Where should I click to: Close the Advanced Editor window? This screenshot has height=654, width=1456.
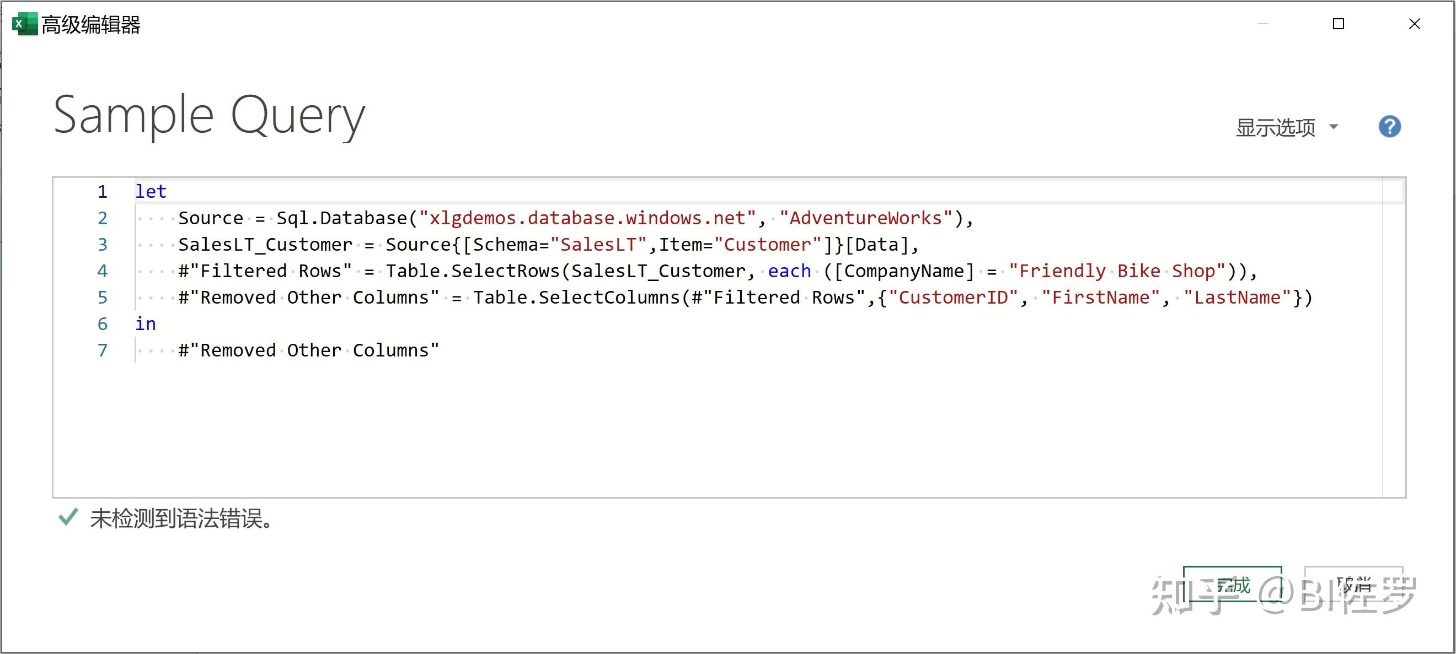coord(1414,24)
